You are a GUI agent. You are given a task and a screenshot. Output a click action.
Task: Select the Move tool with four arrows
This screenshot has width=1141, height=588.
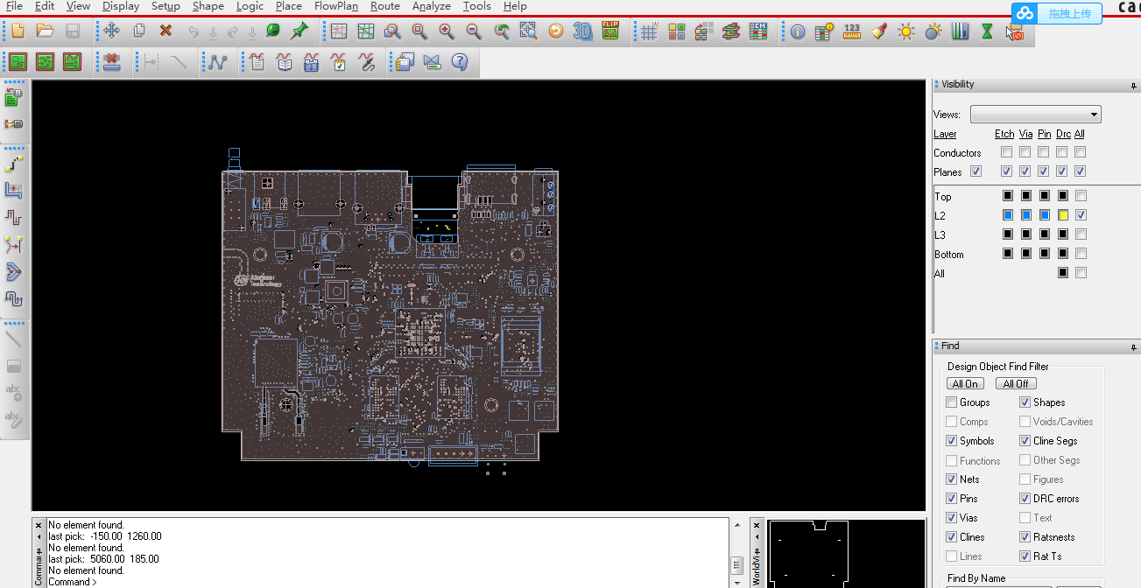coord(111,31)
